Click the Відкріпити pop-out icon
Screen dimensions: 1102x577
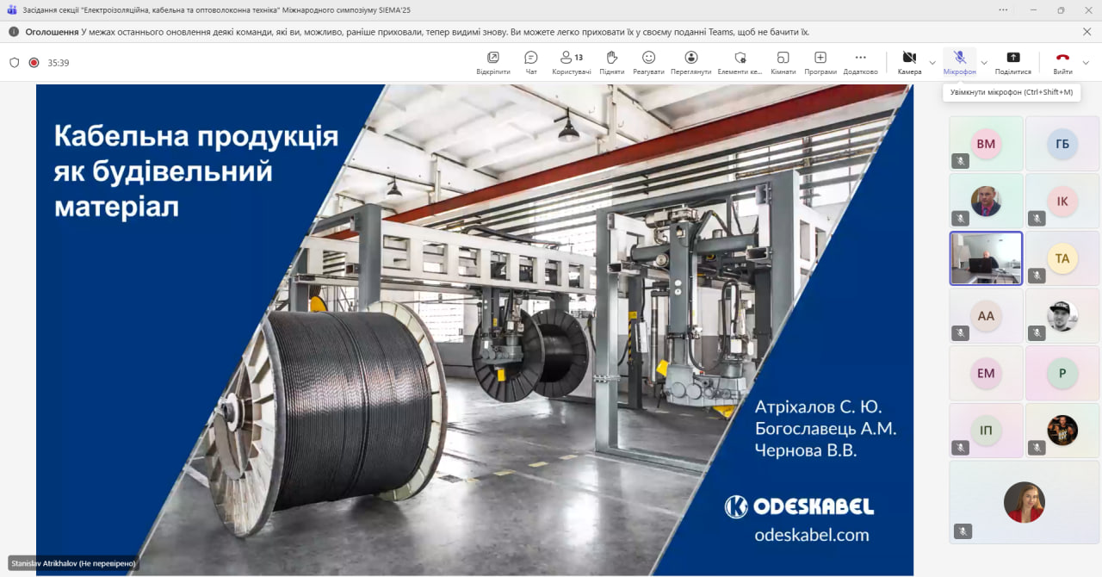[492, 62]
